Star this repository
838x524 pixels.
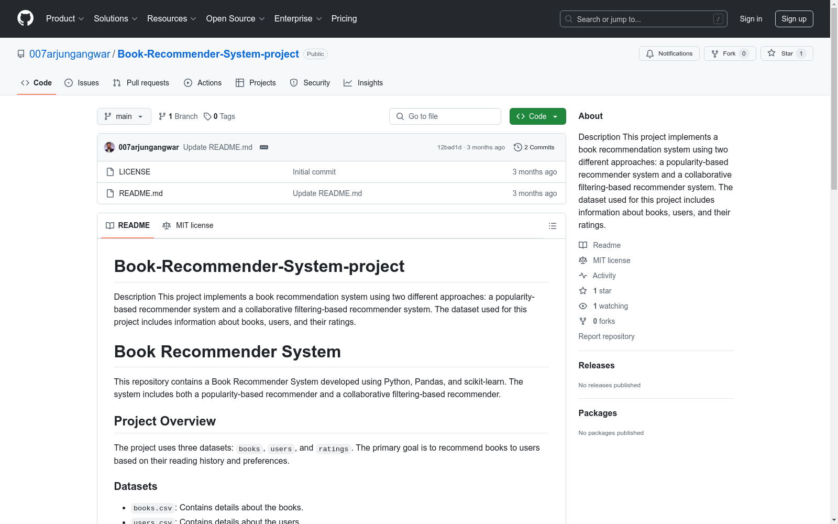pyautogui.click(x=786, y=53)
